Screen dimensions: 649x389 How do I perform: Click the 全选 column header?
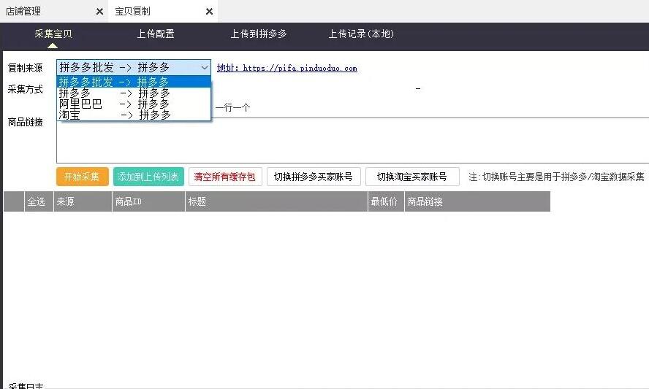click(x=39, y=201)
